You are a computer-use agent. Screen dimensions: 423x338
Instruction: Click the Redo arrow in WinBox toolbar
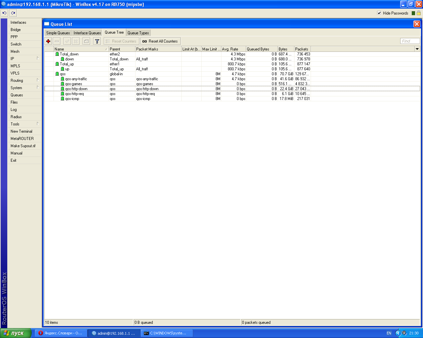point(13,13)
